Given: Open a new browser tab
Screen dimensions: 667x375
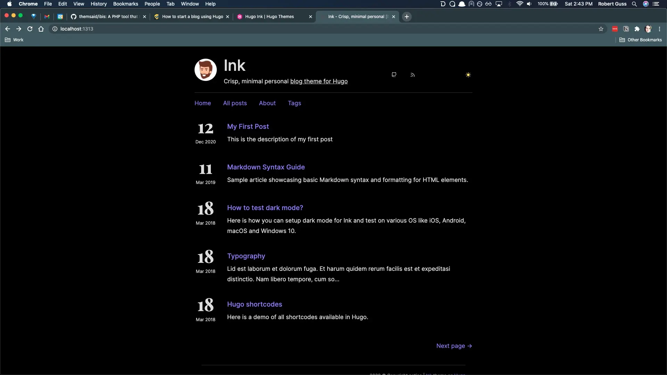Looking at the screenshot, I should [x=407, y=17].
